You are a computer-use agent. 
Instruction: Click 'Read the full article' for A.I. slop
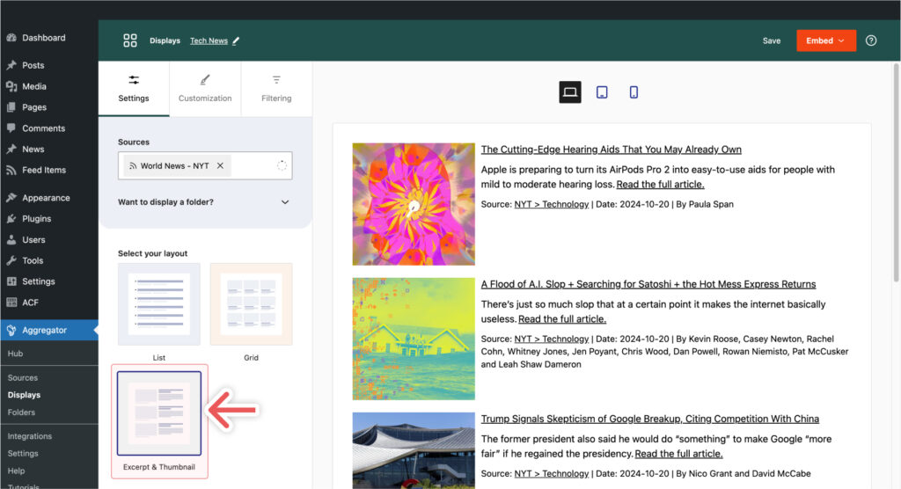click(x=562, y=319)
